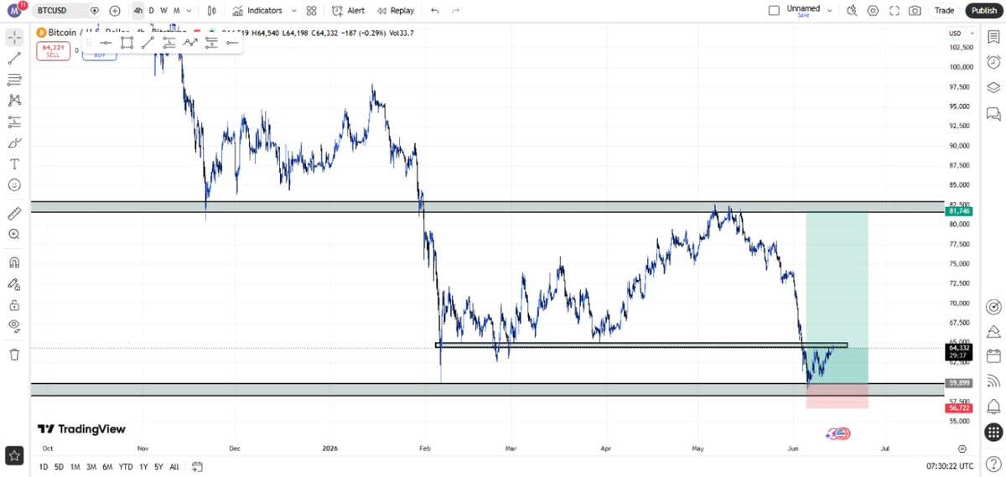The height and width of the screenshot is (477, 1006).
Task: Open the forecasting and measurement tools
Action: click(x=14, y=122)
